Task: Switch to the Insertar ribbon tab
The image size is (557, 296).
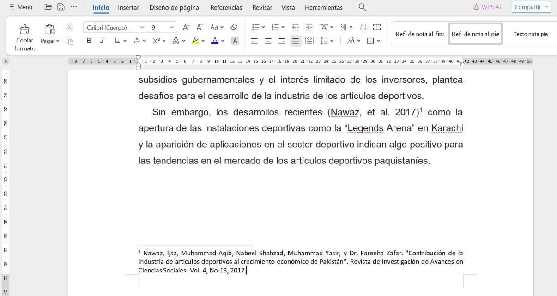Action: [128, 7]
